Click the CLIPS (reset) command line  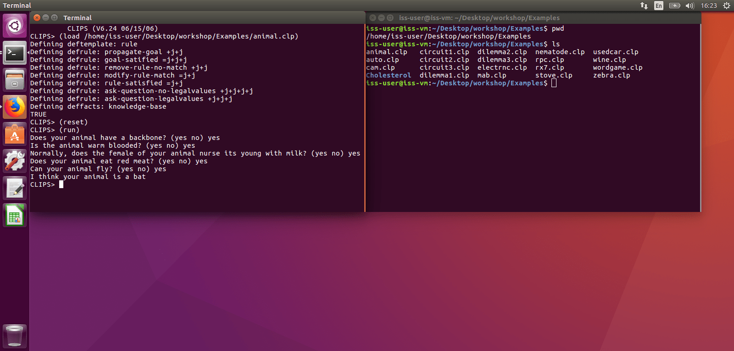click(59, 122)
